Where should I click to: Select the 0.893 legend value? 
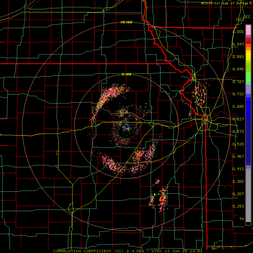[x=238, y=57]
